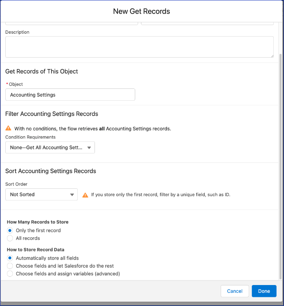284x306 pixels.
Task: Click the partially hidden top-right input field
Action: [x=207, y=23]
